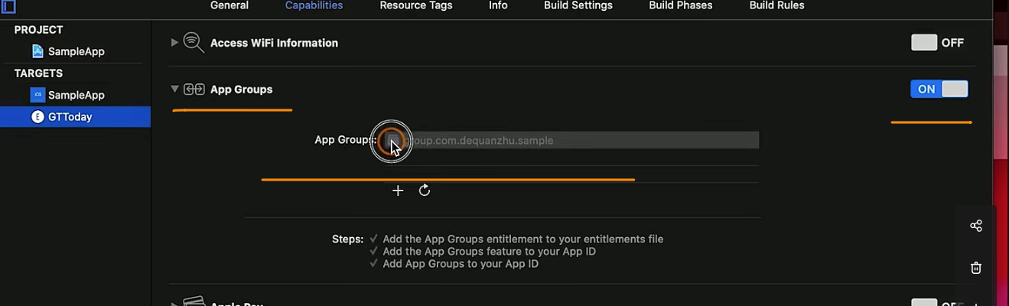Screen dimensions: 1009x306
Task: Refresh the app groups list
Action: (x=425, y=190)
